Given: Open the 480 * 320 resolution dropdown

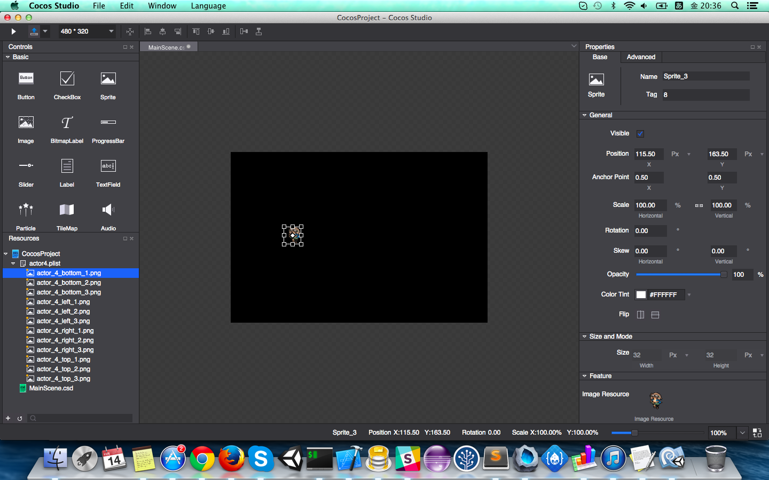Looking at the screenshot, I should pos(87,31).
